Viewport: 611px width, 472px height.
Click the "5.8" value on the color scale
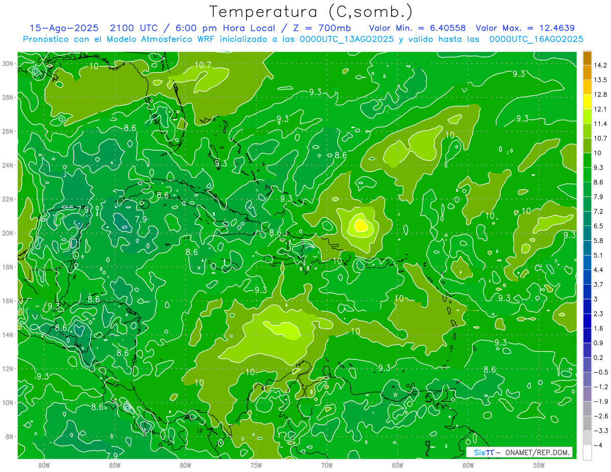tap(599, 240)
